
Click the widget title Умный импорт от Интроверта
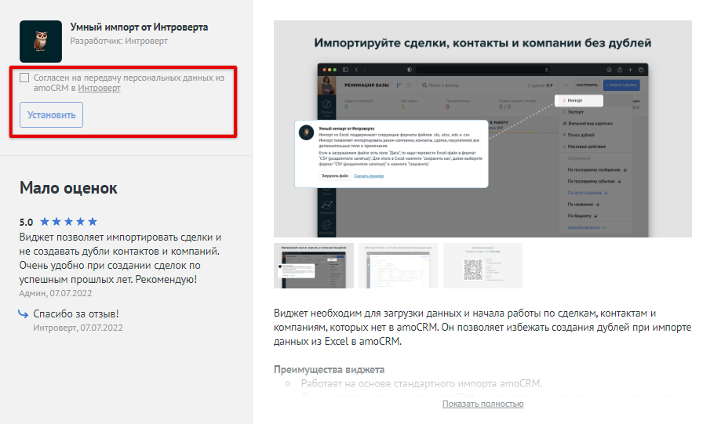tap(139, 27)
